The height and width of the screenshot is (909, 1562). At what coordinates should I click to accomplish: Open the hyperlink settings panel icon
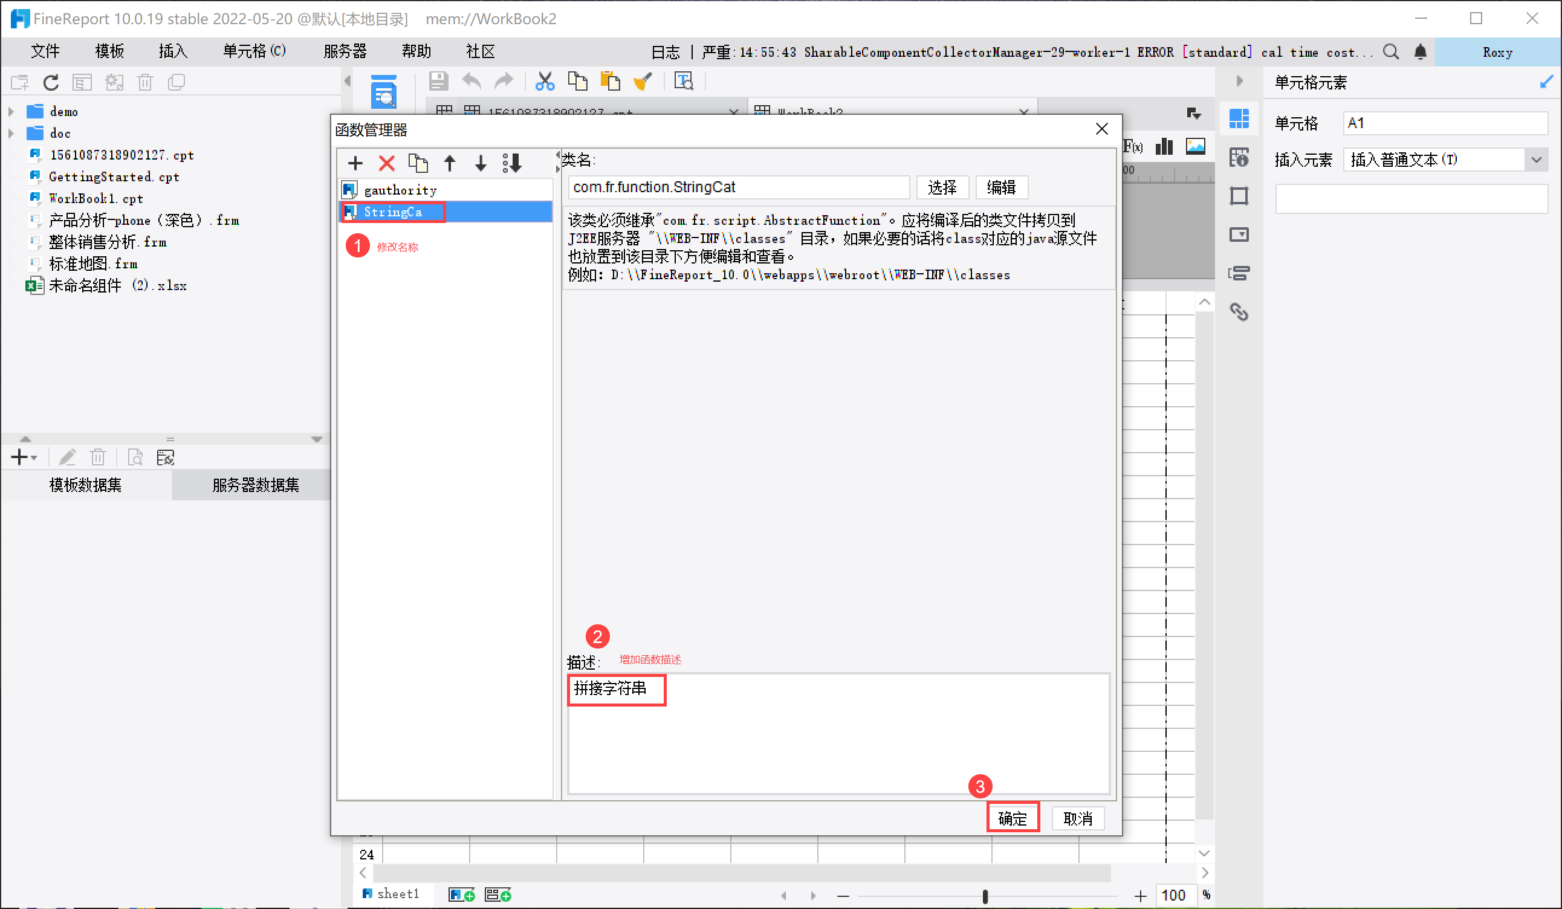[1239, 312]
